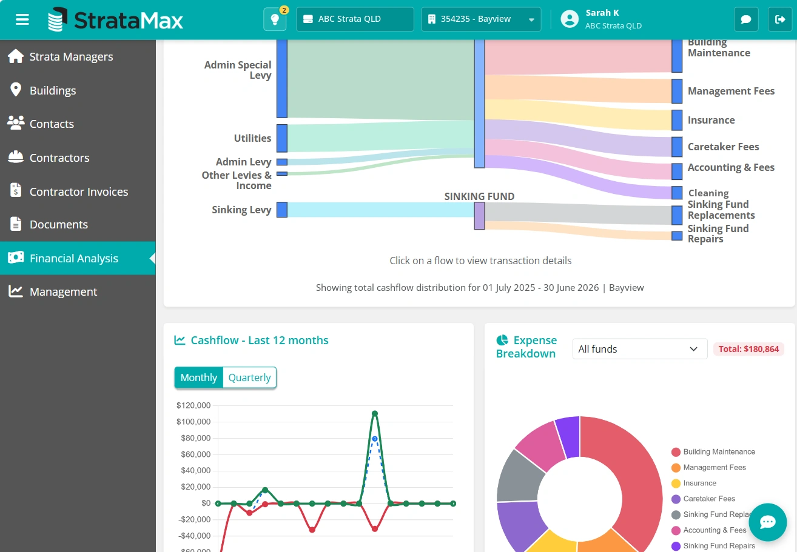This screenshot has height=552, width=797.
Task: Click the Cashflow - Last 12 months heading
Action: 252,341
